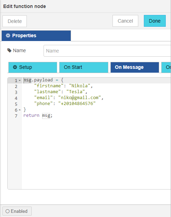Click line number 4 in gutter
This screenshot has width=171, height=217.
click(x=16, y=98)
